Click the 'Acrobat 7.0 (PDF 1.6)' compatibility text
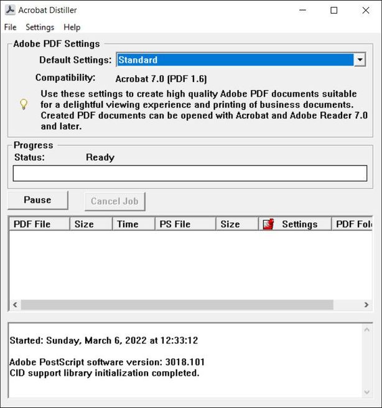The width and height of the screenshot is (382, 408). [x=161, y=79]
